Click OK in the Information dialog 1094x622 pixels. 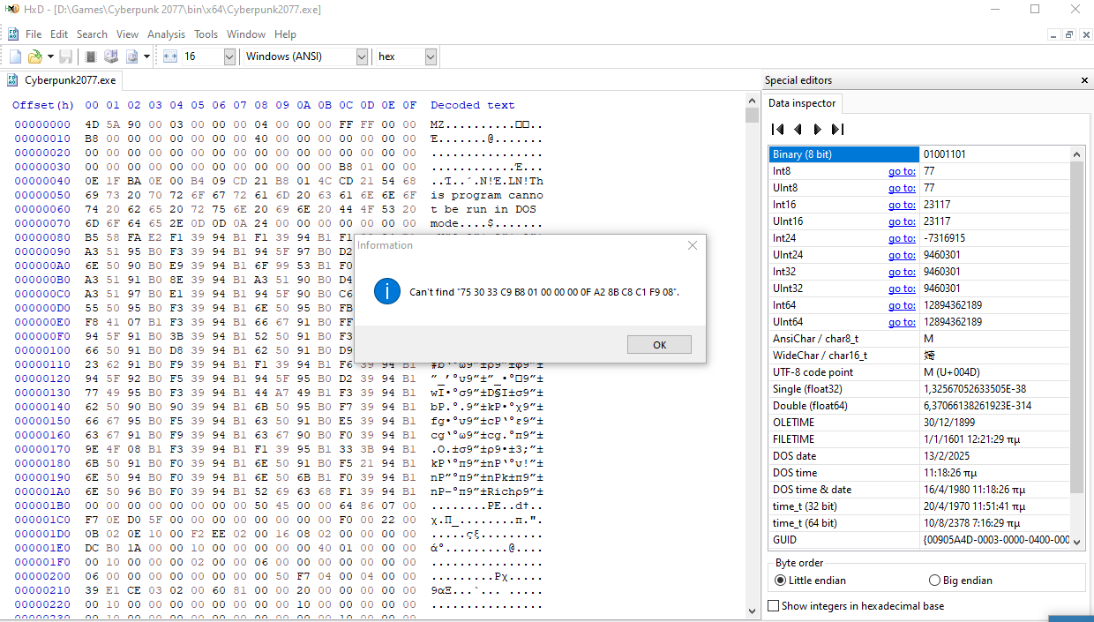click(x=659, y=345)
